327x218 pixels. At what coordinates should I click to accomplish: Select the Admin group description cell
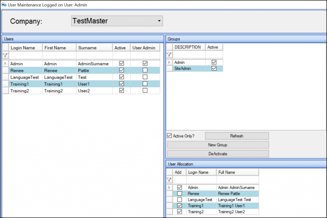pyautogui.click(x=189, y=62)
